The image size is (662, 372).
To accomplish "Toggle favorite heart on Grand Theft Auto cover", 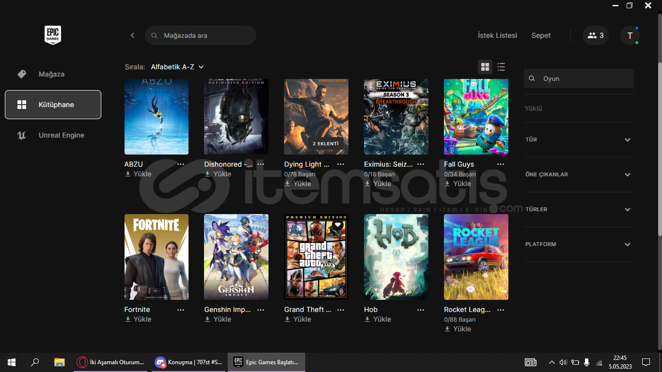I will click(338, 225).
